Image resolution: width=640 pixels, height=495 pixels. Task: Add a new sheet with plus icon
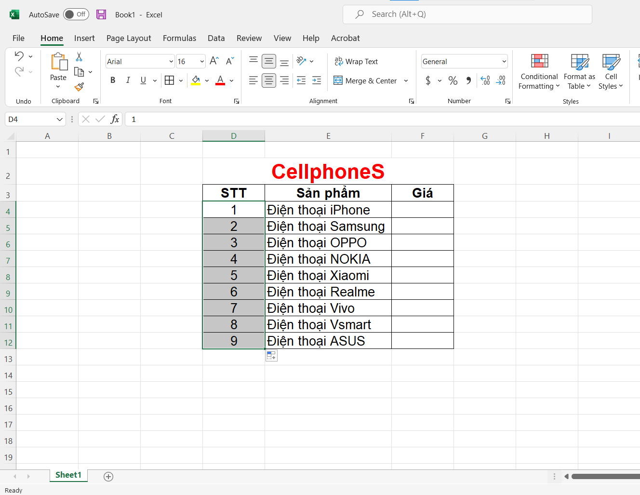click(108, 477)
